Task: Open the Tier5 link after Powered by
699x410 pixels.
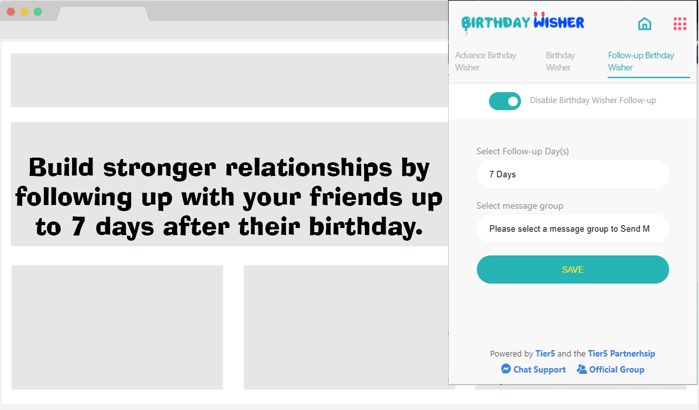Action: click(x=545, y=354)
